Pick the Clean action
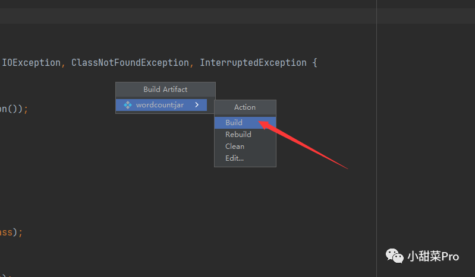Screen dimensions: 475x277 coord(234,147)
